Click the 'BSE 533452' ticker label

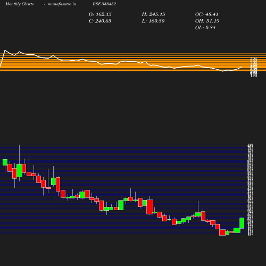tap(104, 4)
